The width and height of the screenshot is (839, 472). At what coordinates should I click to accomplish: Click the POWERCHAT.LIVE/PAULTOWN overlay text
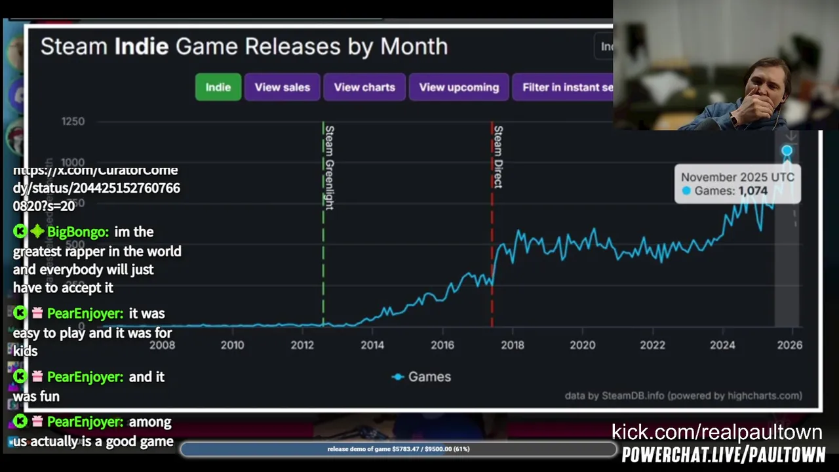[724, 455]
